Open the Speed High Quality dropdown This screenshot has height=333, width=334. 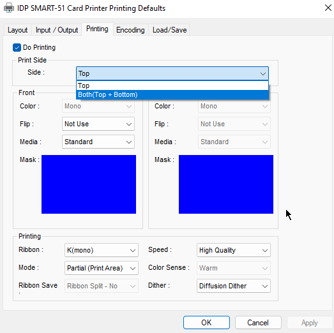point(234,250)
